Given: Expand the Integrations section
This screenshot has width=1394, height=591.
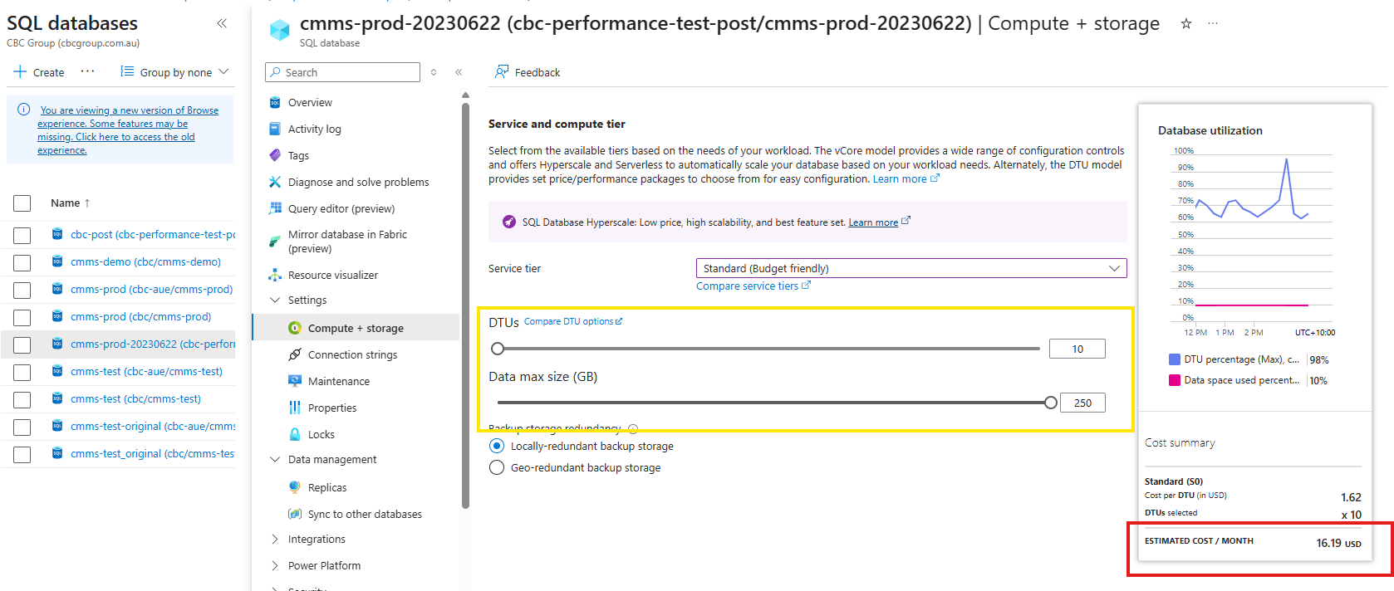Looking at the screenshot, I should point(275,539).
